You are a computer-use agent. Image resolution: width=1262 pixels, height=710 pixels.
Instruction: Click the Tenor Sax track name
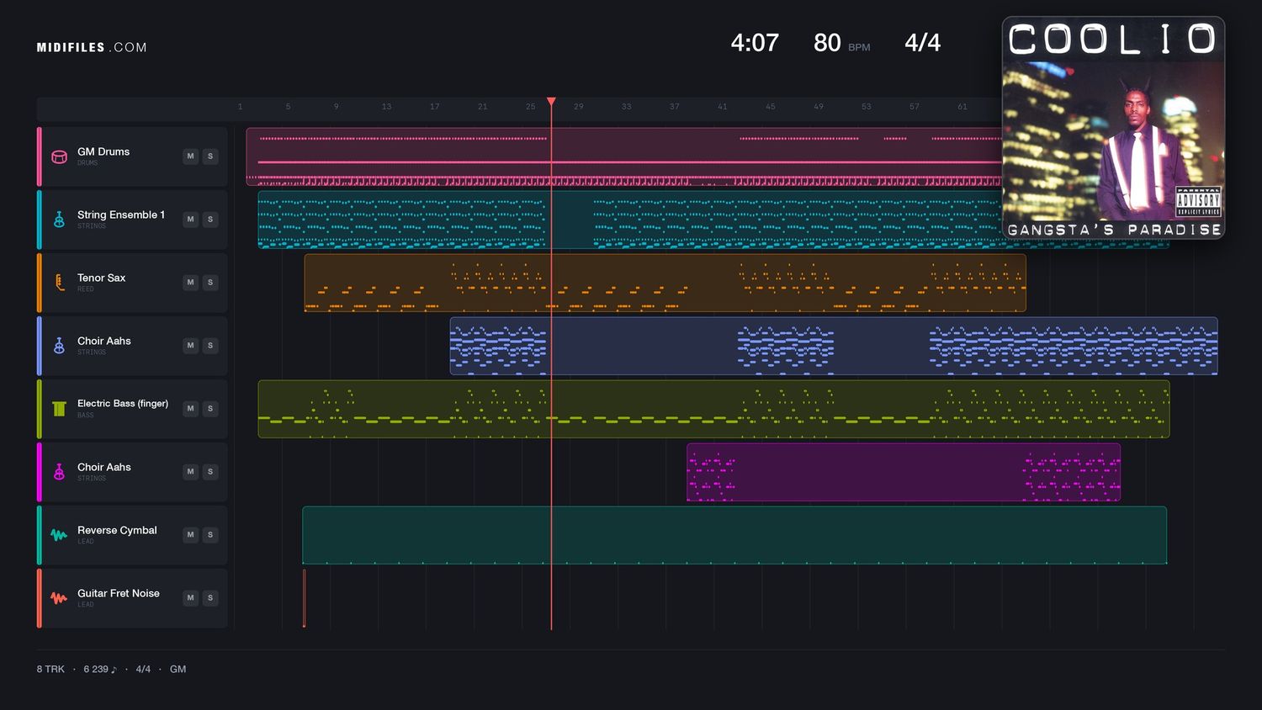(101, 278)
